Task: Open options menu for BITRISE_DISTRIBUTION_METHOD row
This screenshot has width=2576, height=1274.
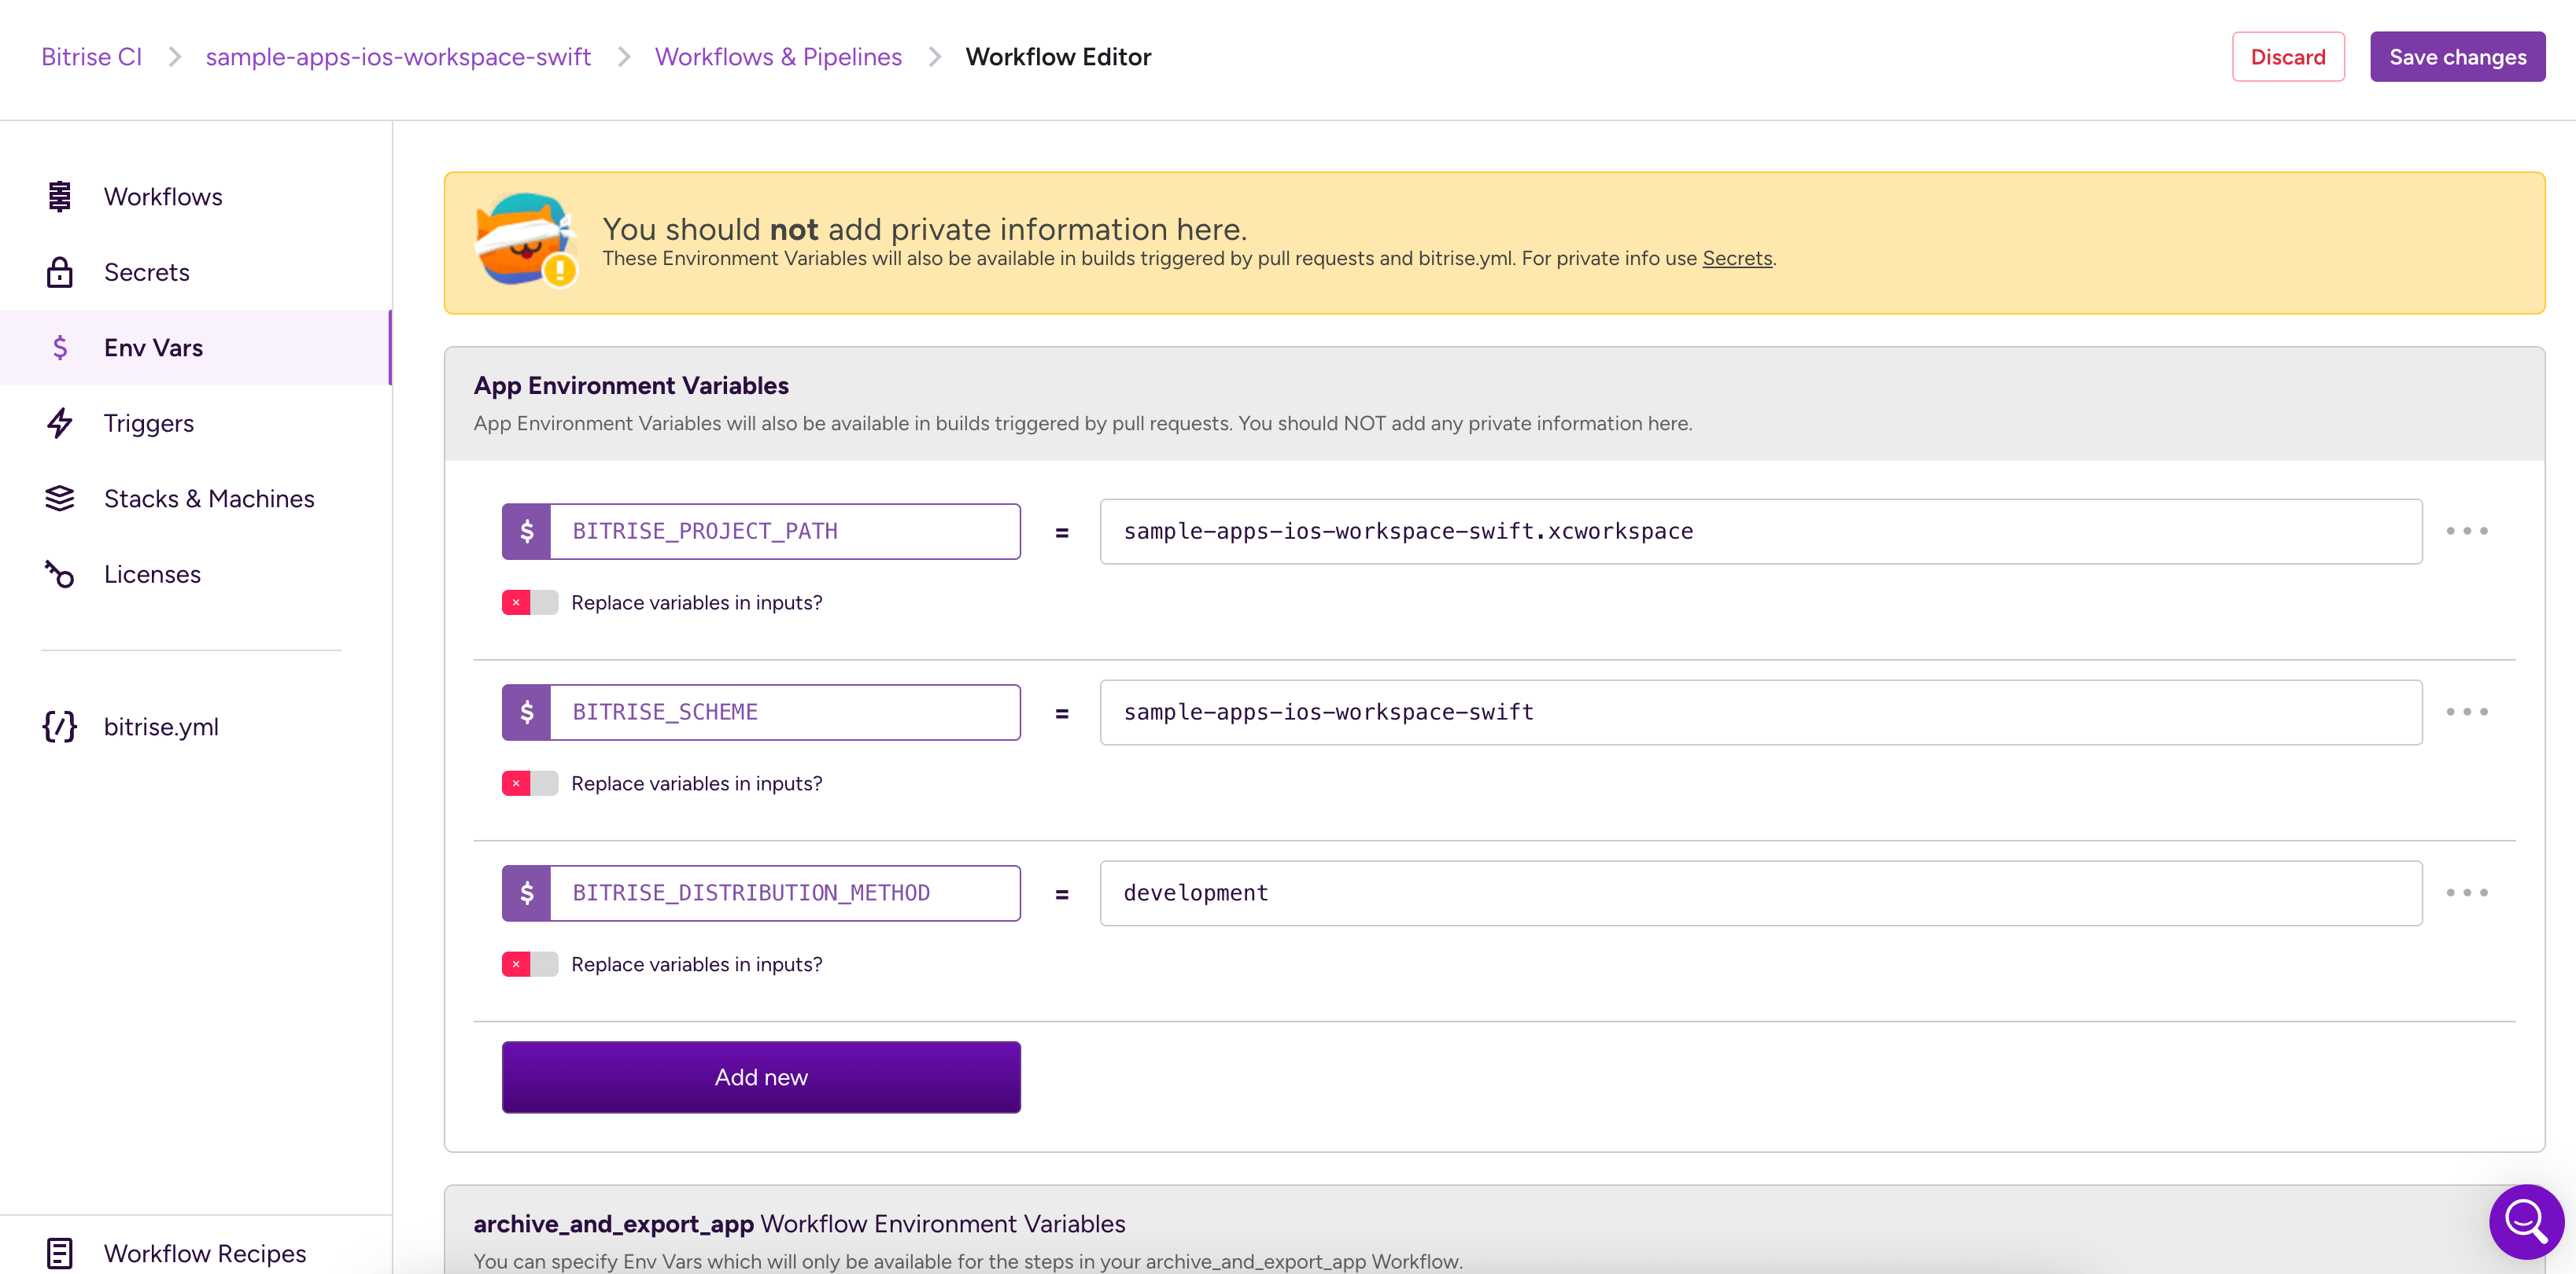Action: pyautogui.click(x=2468, y=893)
